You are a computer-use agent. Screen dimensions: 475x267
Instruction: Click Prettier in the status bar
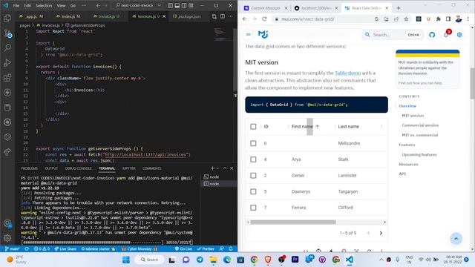click(206, 249)
